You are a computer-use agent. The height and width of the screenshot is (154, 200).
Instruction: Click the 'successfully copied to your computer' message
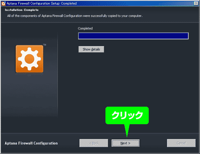click(75, 16)
